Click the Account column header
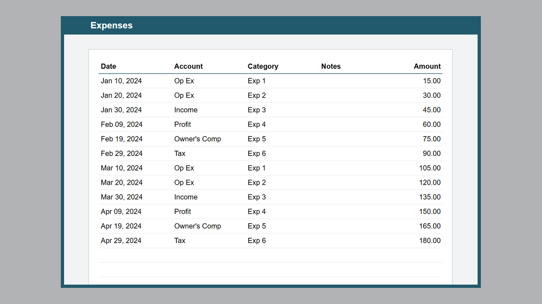Screen dimensions: 542x304 188,66
